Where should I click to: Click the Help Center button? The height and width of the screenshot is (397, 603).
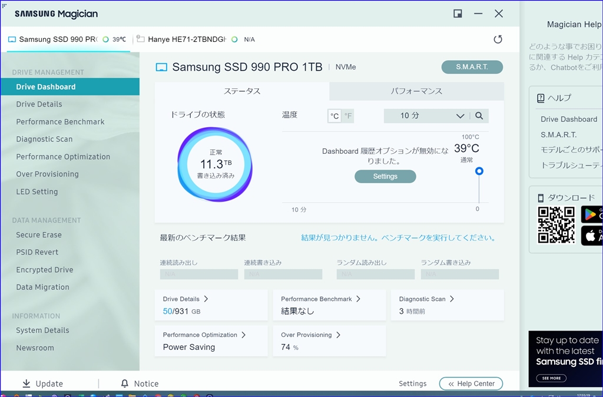(x=471, y=383)
